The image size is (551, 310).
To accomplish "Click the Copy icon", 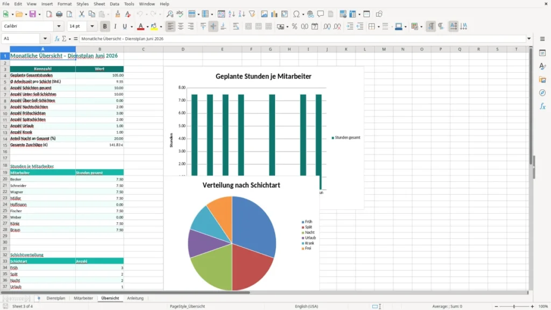I will click(x=91, y=14).
